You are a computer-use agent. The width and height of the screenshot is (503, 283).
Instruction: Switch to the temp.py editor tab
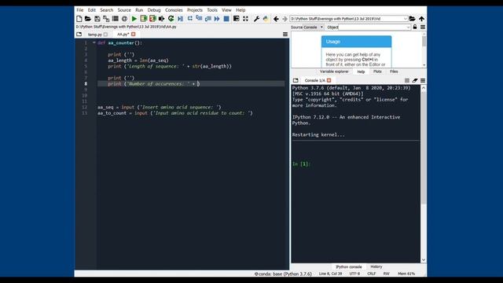click(95, 35)
